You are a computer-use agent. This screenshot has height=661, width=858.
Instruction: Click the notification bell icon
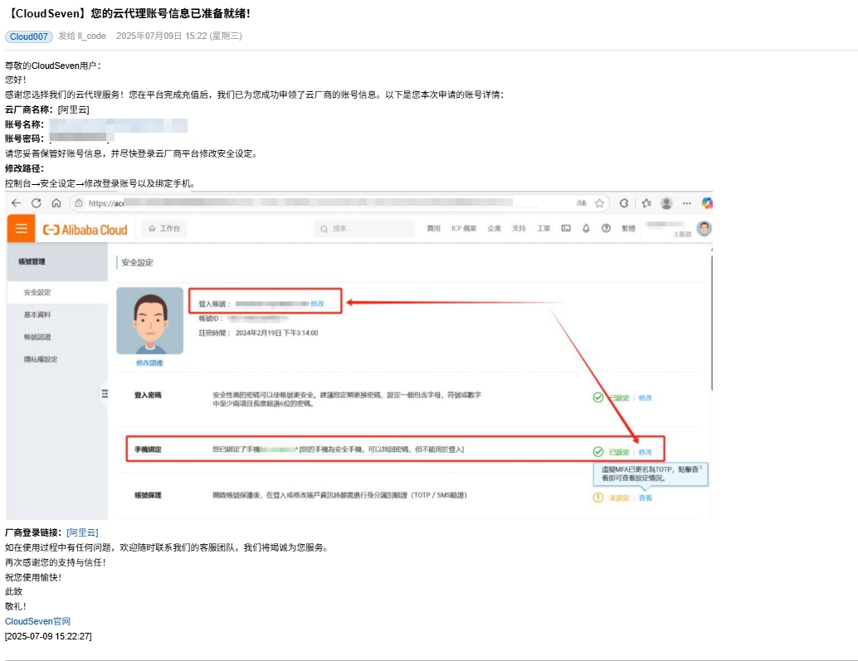pyautogui.click(x=586, y=228)
